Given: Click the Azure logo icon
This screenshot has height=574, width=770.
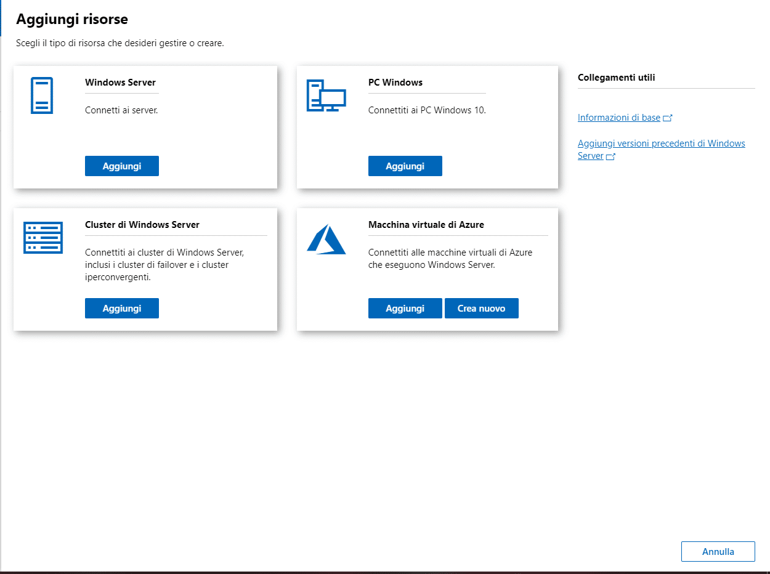Looking at the screenshot, I should click(326, 239).
